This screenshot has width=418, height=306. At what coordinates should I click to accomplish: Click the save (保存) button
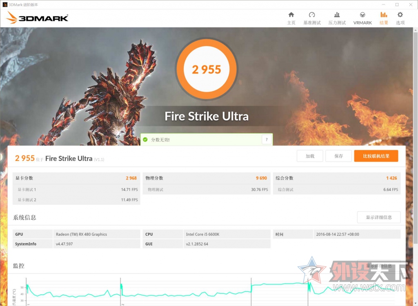click(338, 156)
